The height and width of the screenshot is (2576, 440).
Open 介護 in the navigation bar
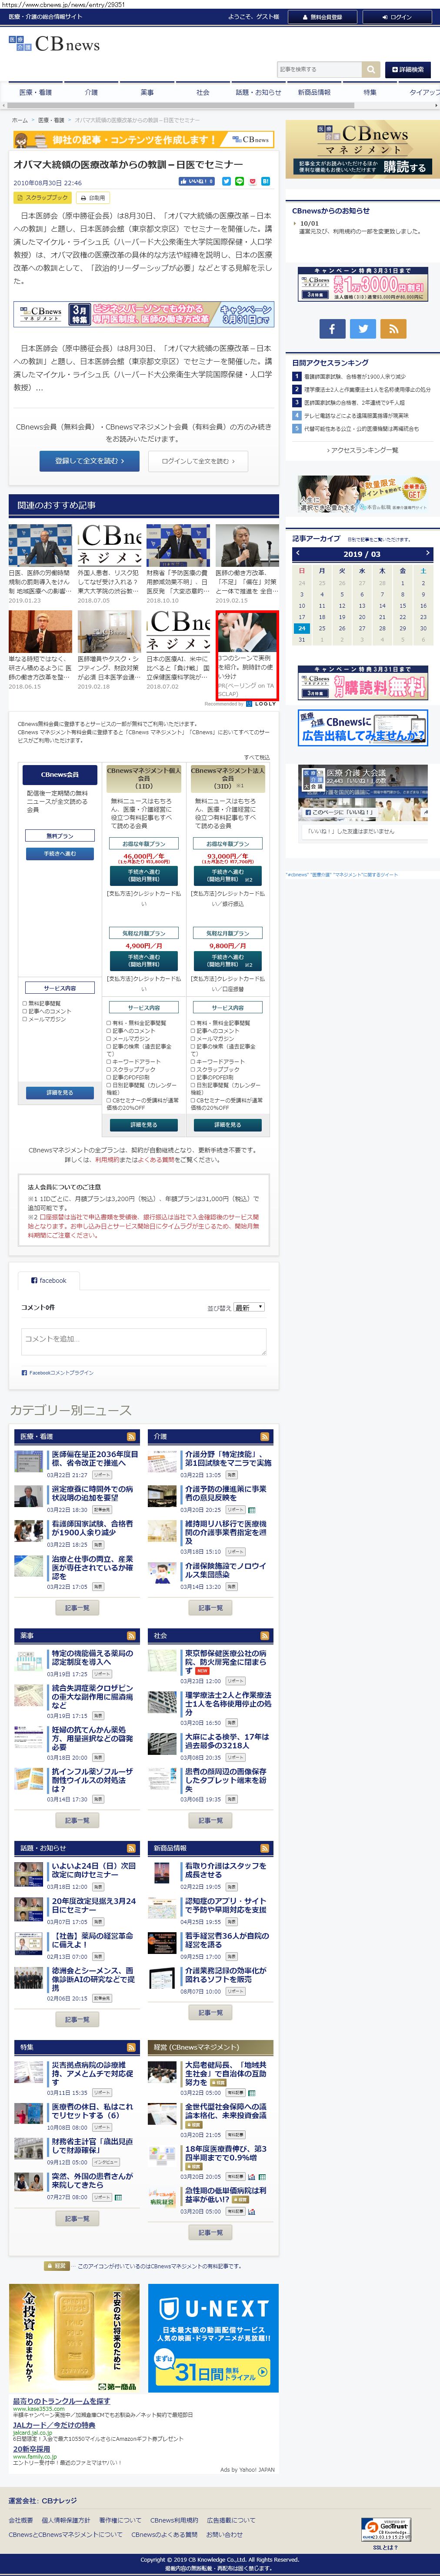(x=91, y=92)
